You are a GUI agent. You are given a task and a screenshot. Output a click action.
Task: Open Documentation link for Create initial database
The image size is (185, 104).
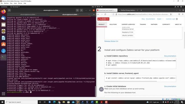[170, 86]
